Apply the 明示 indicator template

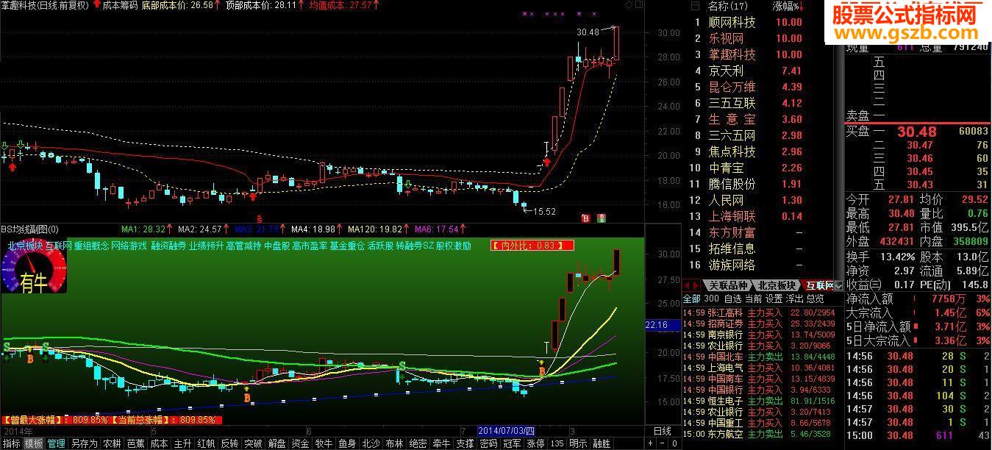pyautogui.click(x=578, y=444)
